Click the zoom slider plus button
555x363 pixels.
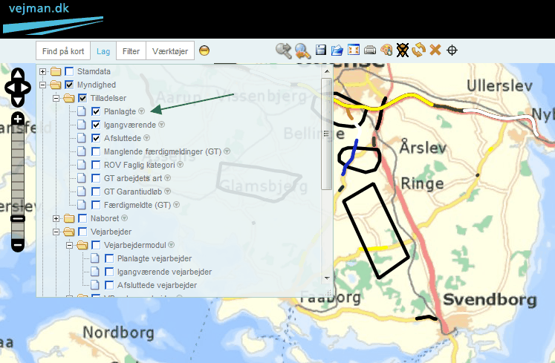[19, 120]
